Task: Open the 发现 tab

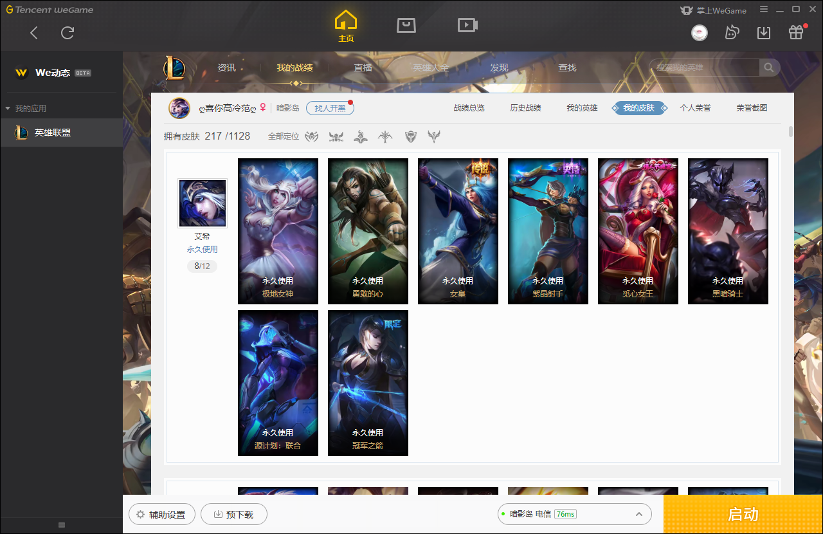Action: pyautogui.click(x=499, y=68)
